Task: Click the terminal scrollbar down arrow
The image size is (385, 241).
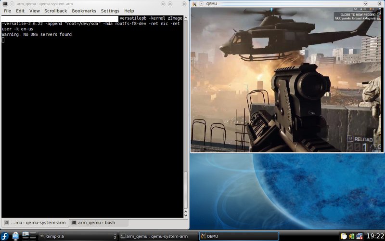Action: [186, 215]
